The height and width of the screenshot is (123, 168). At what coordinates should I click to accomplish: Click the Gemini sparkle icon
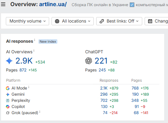tap(8, 94)
